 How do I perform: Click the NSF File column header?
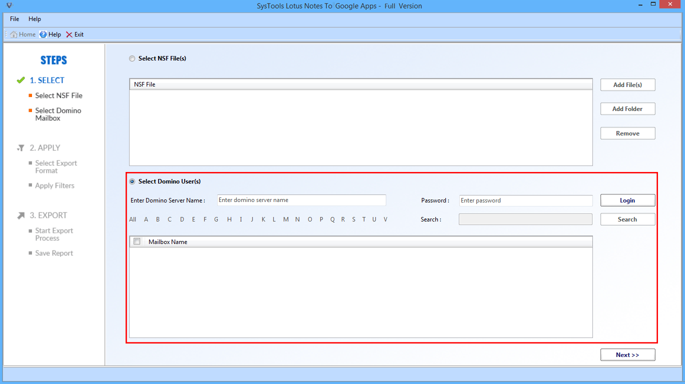coord(361,84)
